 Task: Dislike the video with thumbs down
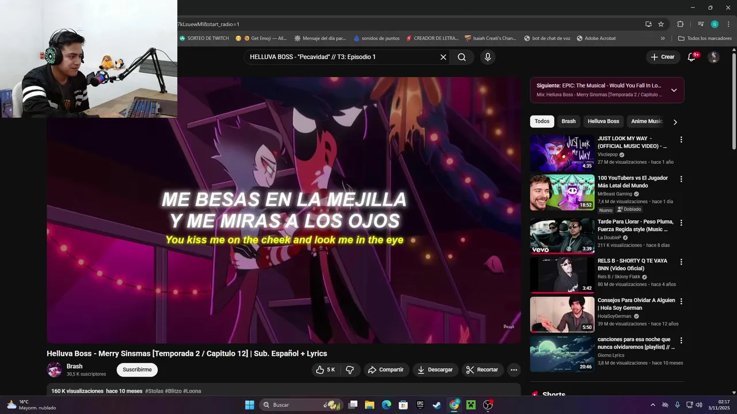(x=349, y=370)
